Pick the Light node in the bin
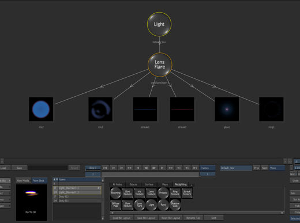The image size is (300, 223). [x=151, y=205]
